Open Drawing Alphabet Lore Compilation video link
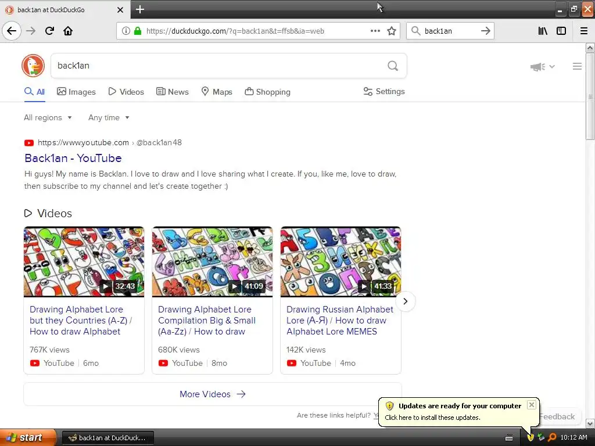The width and height of the screenshot is (595, 446). point(207,321)
